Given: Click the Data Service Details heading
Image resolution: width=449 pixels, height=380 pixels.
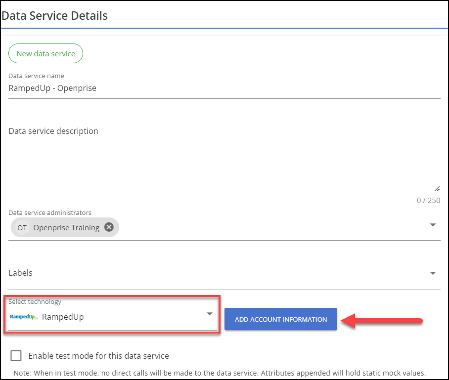Looking at the screenshot, I should point(55,15).
